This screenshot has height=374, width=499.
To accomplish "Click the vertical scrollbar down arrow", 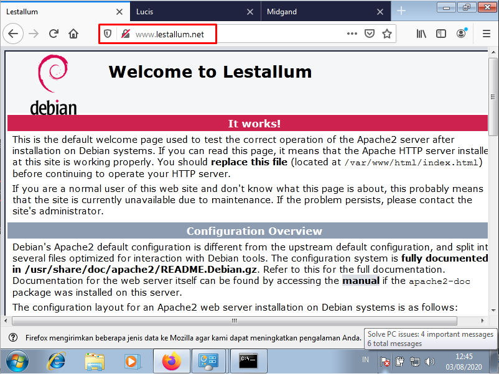I will pyautogui.click(x=493, y=310).
